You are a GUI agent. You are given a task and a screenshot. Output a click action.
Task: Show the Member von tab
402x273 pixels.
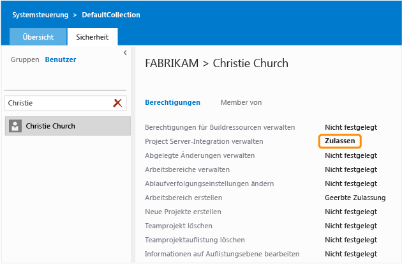pyautogui.click(x=241, y=102)
